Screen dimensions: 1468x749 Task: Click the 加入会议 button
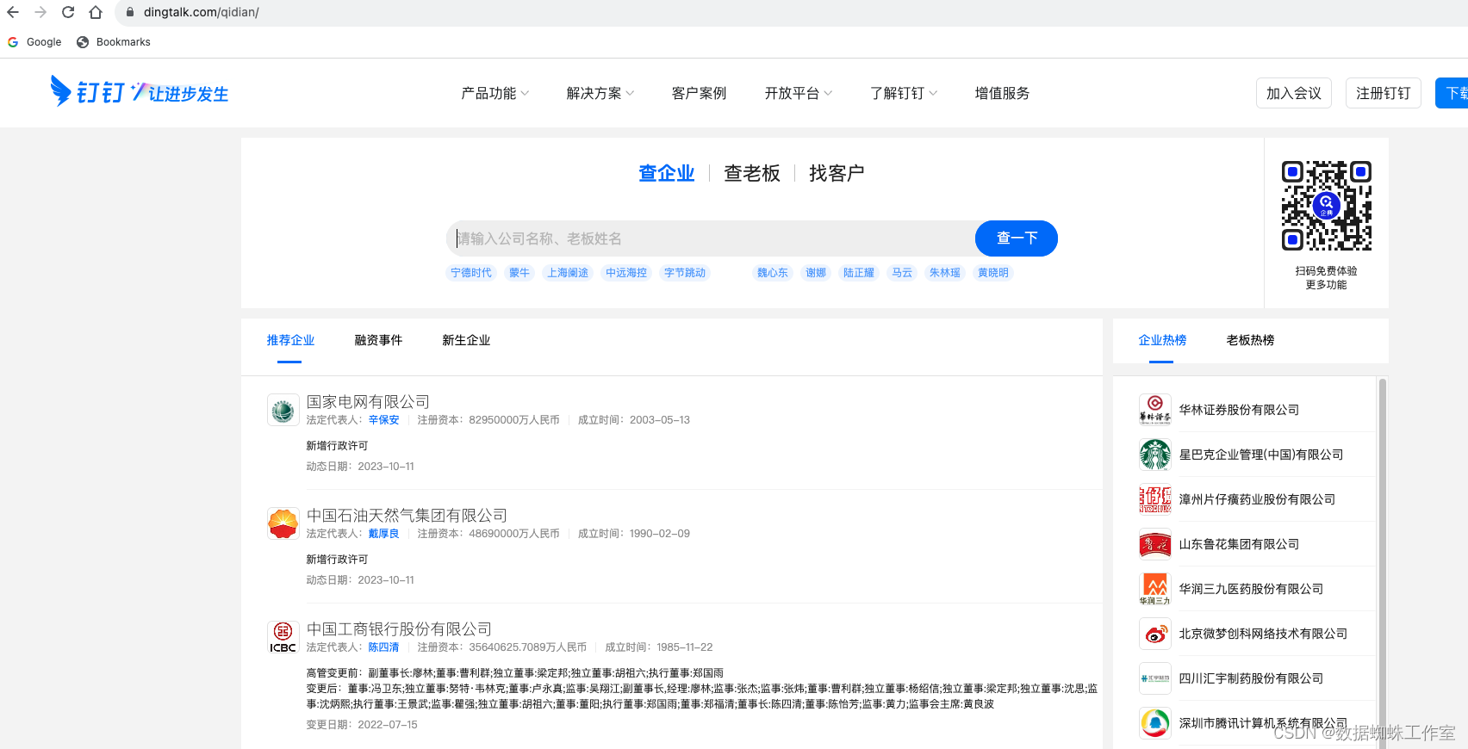1294,93
